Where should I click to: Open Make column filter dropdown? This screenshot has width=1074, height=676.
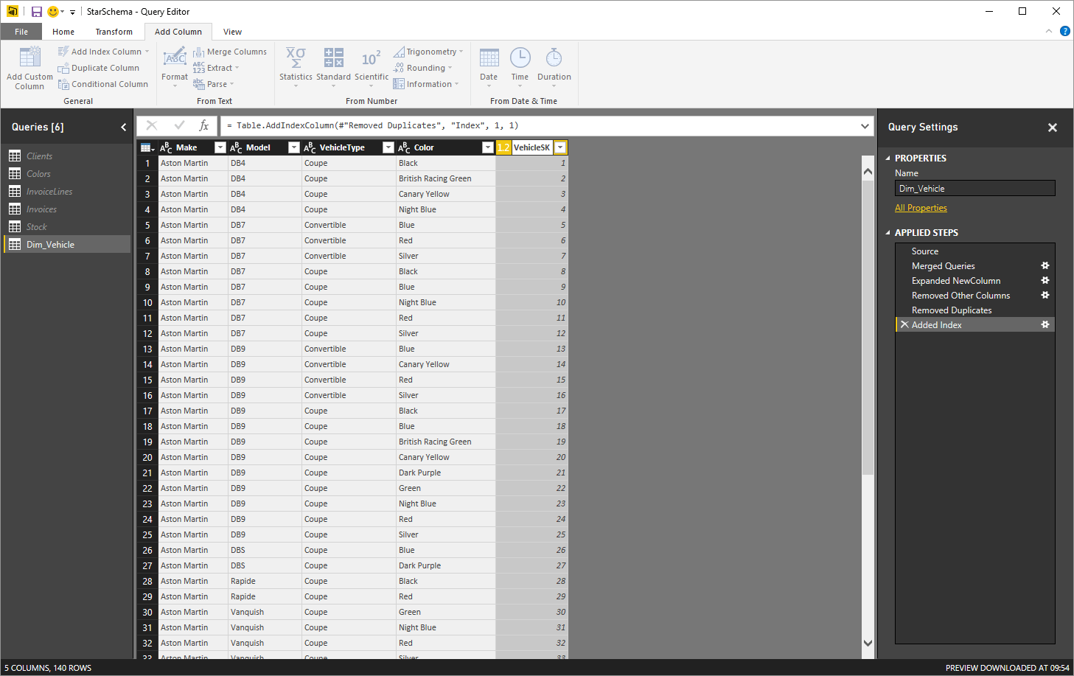click(x=220, y=147)
